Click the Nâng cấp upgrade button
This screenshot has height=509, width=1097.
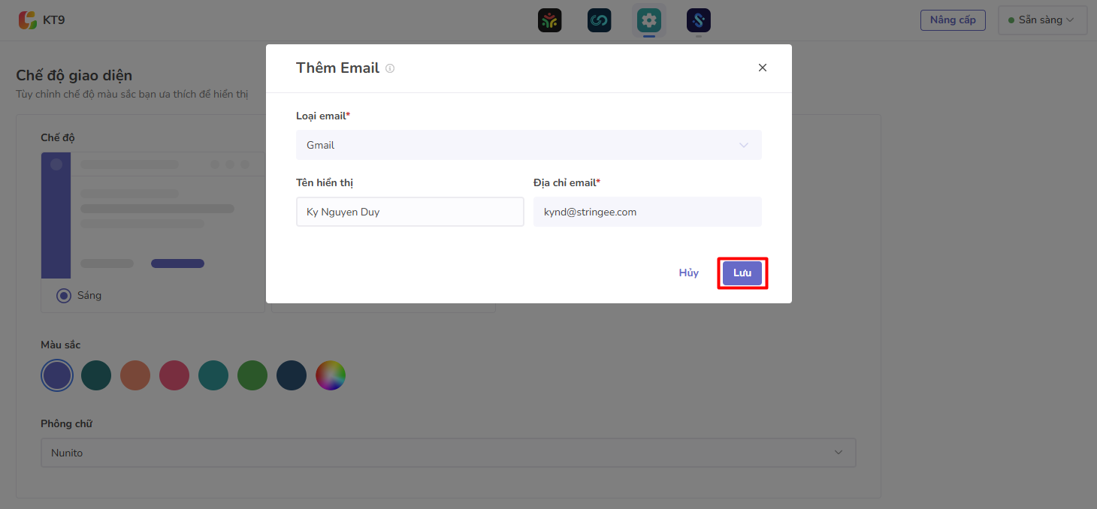(953, 20)
